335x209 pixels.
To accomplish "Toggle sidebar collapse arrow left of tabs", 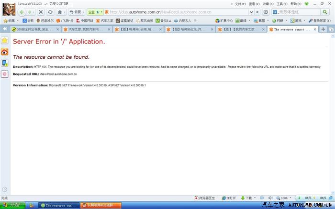I will [x=5, y=29].
